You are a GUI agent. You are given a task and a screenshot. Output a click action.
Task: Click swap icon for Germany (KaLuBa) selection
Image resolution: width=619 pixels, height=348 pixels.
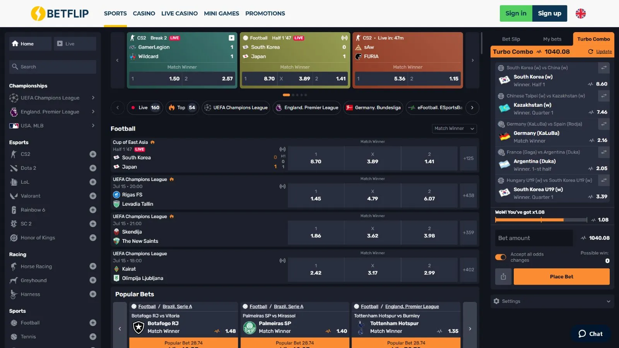[604, 124]
